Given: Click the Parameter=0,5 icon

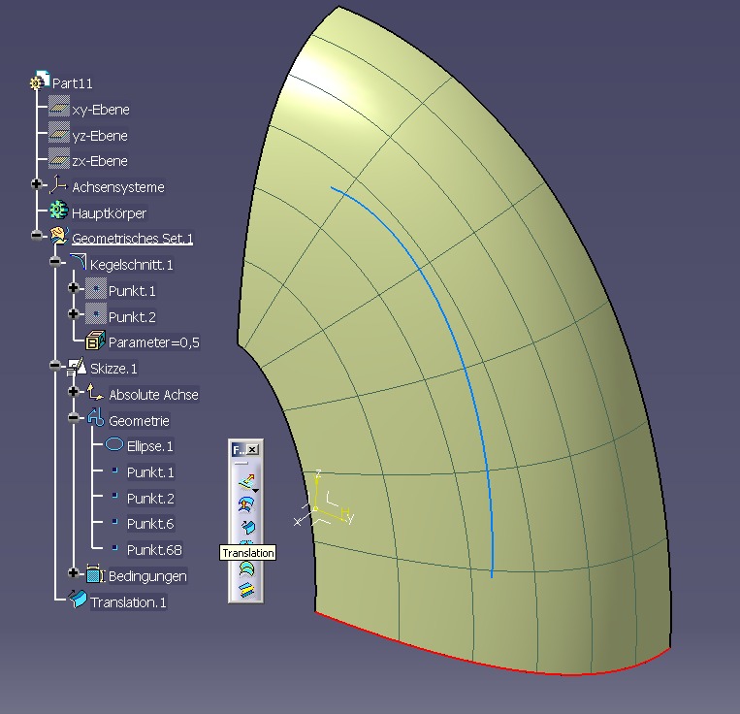Looking at the screenshot, I should tap(96, 341).
